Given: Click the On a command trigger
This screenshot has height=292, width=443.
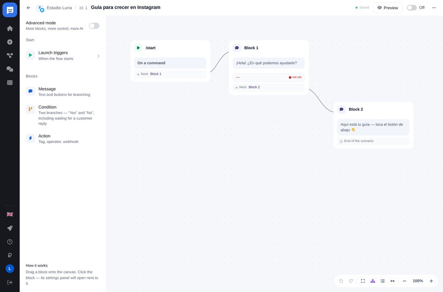Looking at the screenshot, I should (170, 63).
